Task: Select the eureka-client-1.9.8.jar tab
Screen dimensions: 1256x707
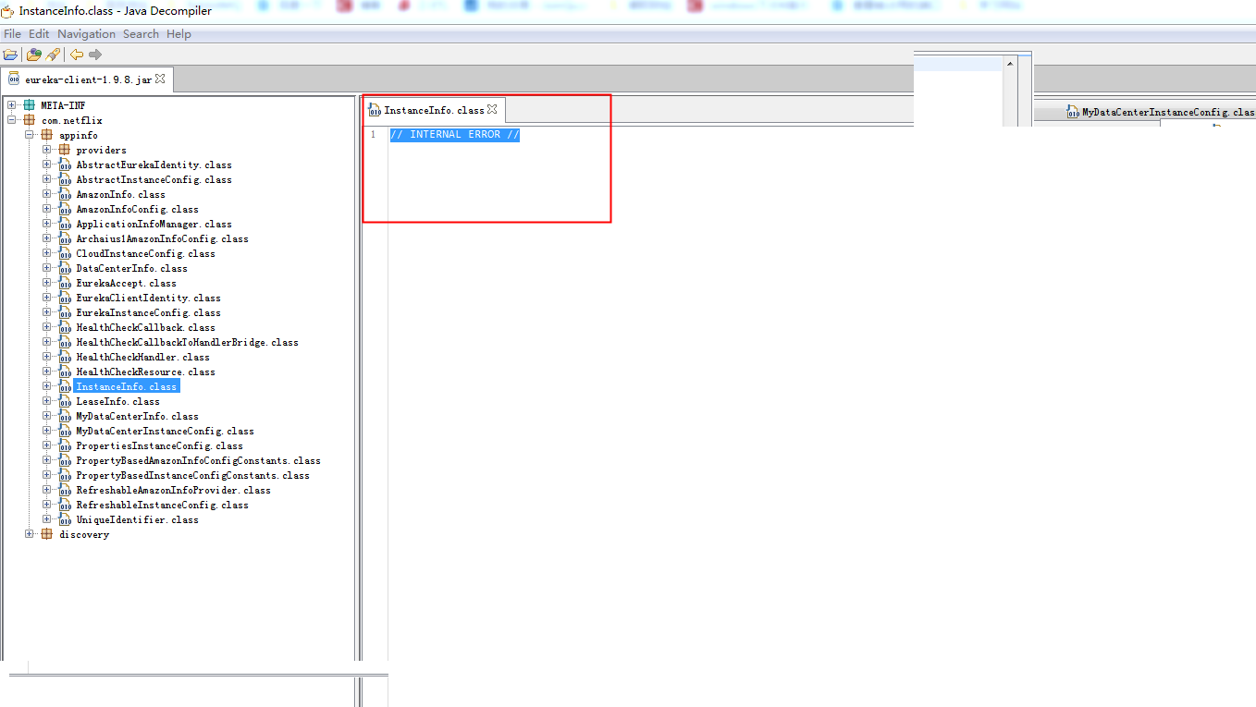Action: (x=88, y=79)
